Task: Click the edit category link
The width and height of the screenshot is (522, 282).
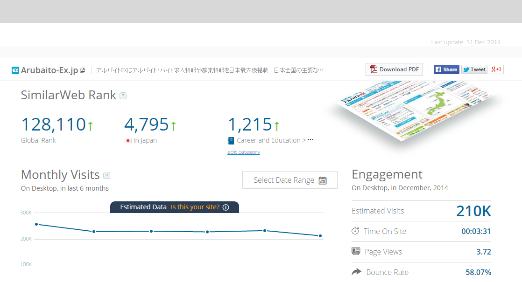Action: click(244, 152)
